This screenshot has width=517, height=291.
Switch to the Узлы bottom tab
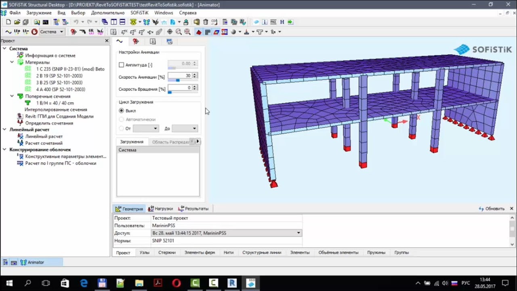[x=144, y=253]
